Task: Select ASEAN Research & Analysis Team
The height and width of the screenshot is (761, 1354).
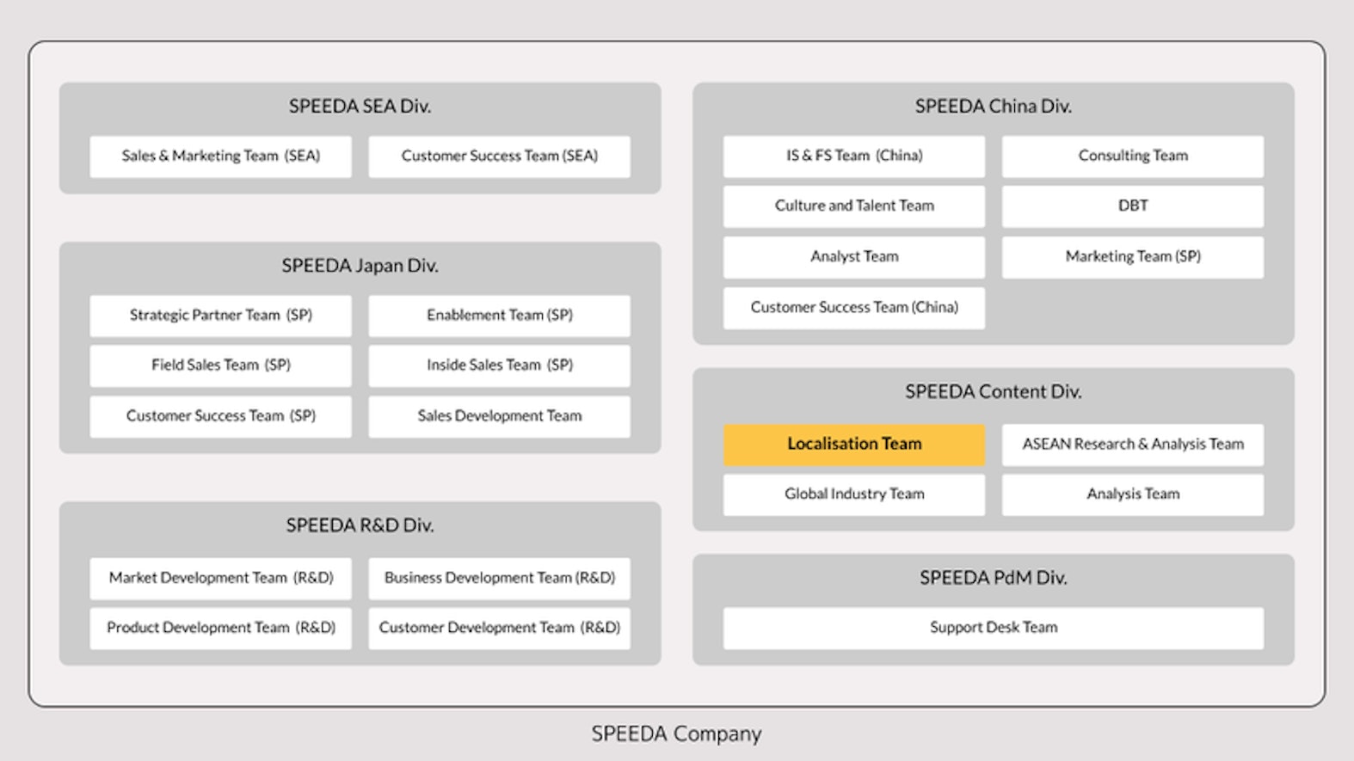Action: (1133, 445)
